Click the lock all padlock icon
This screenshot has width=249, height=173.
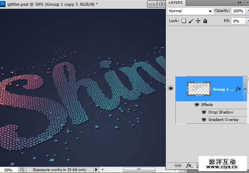click(x=205, y=21)
